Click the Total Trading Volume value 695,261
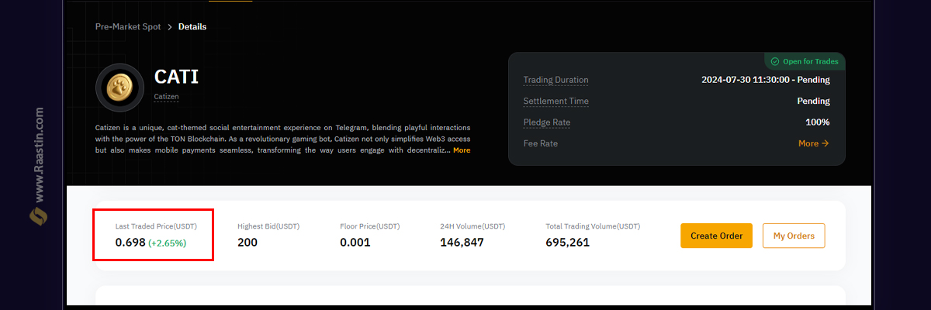931x310 pixels. pyautogui.click(x=568, y=243)
